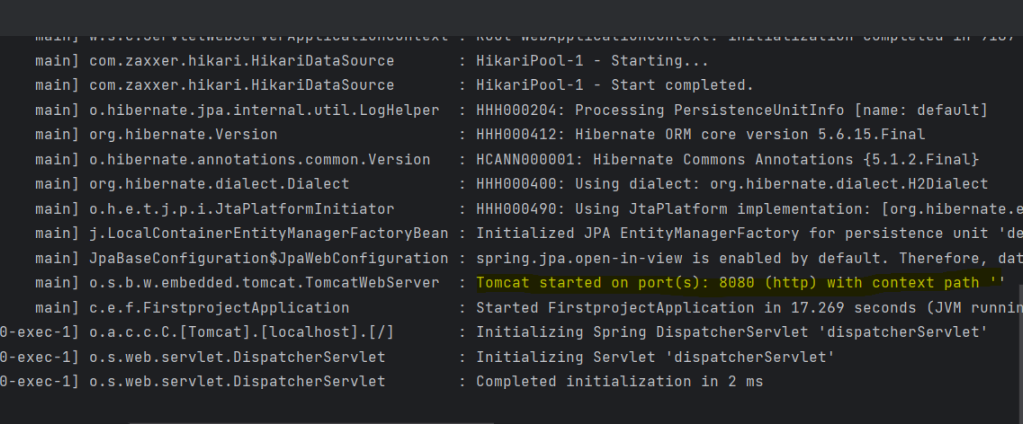Select the 'Initializing Servlet dispatcherServlet' message

click(x=656, y=357)
